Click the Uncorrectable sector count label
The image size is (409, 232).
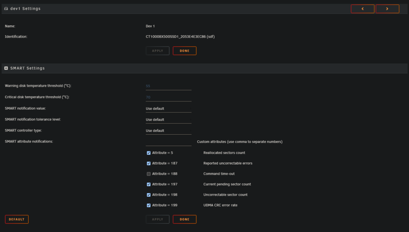pos(225,195)
